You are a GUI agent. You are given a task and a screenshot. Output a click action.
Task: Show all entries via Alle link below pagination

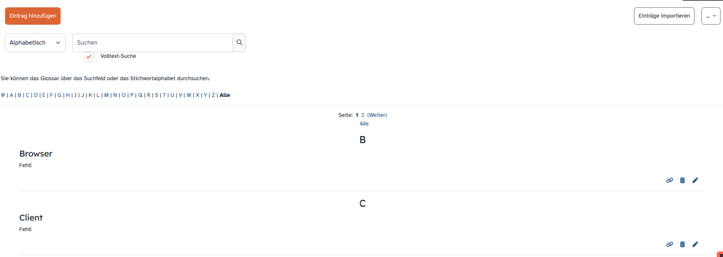(x=364, y=123)
